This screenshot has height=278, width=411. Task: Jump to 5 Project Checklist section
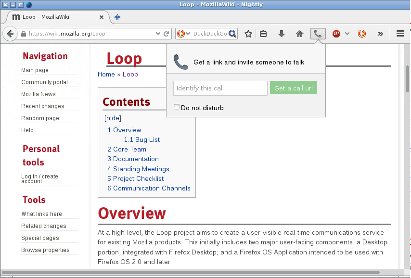point(136,179)
